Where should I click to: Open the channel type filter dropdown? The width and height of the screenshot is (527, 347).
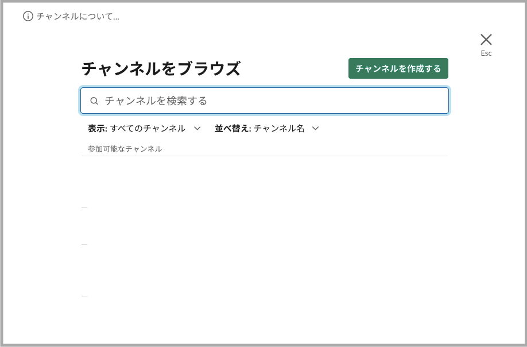(144, 128)
